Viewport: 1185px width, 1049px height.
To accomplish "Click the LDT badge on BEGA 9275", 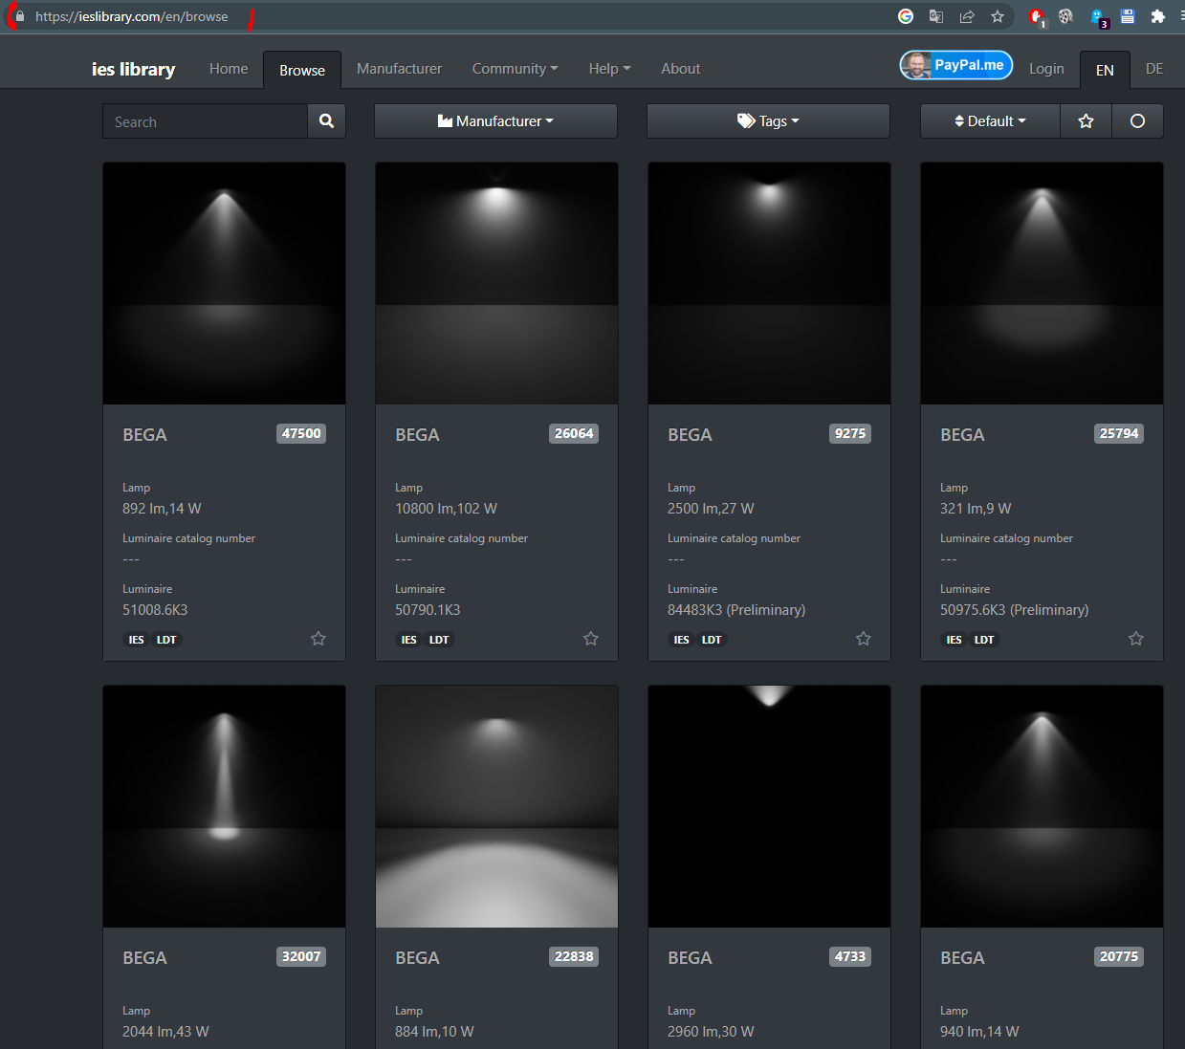I will [x=712, y=640].
